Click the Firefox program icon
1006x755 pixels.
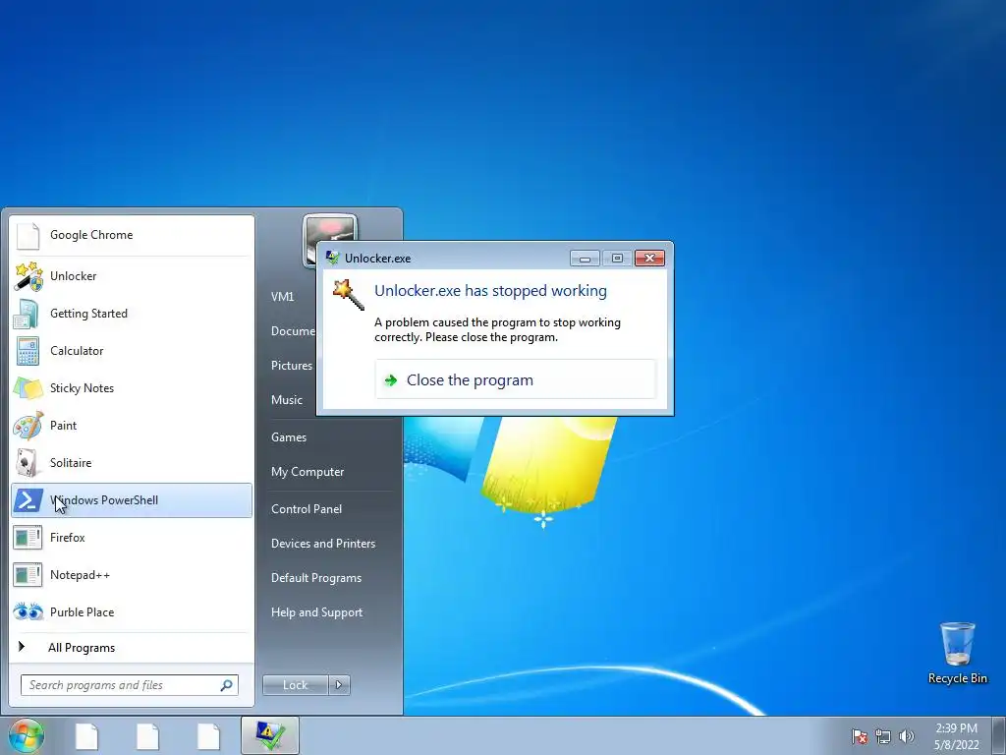[28, 538]
